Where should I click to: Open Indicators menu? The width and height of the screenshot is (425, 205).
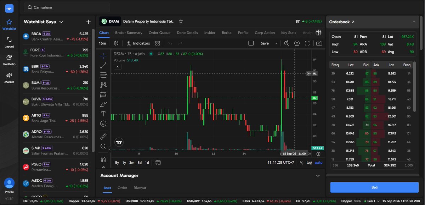pos(138,43)
